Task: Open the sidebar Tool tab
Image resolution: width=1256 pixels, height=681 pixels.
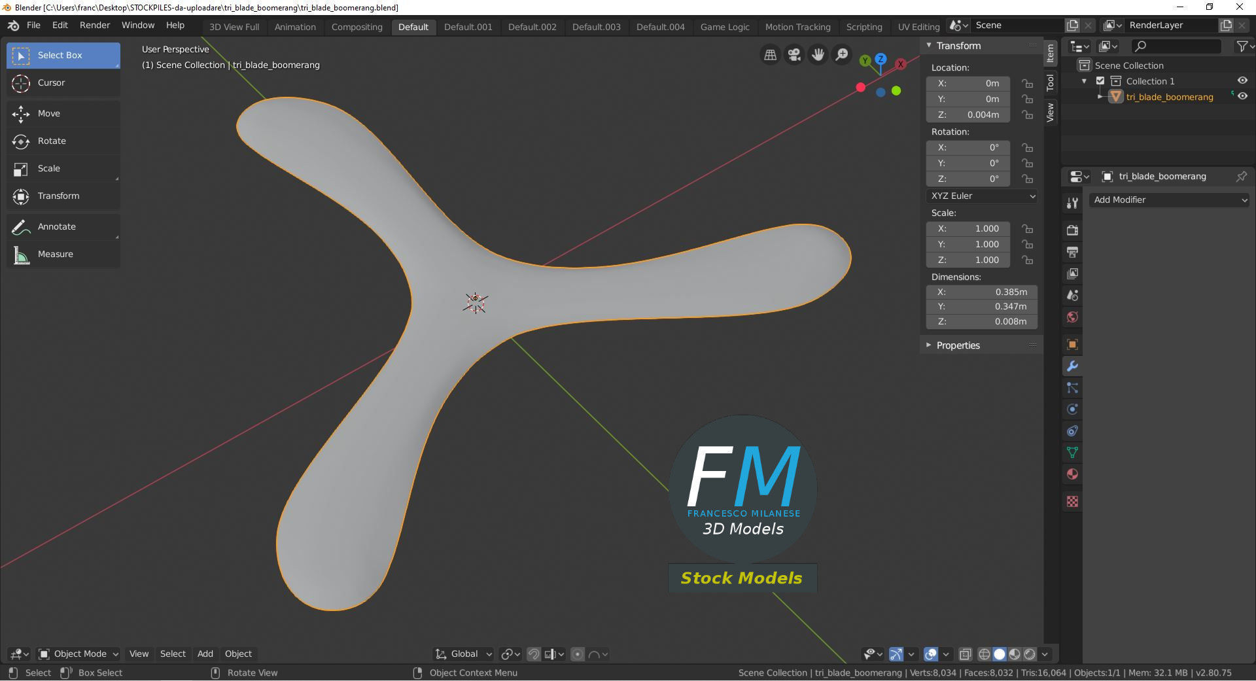Action: [x=1051, y=82]
